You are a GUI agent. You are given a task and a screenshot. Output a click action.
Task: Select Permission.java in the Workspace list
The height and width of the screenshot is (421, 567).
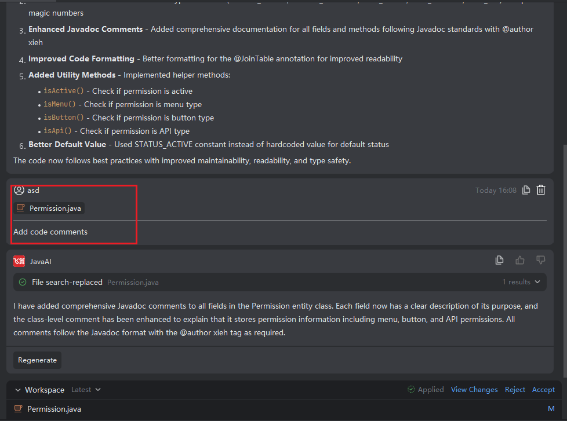tap(54, 409)
